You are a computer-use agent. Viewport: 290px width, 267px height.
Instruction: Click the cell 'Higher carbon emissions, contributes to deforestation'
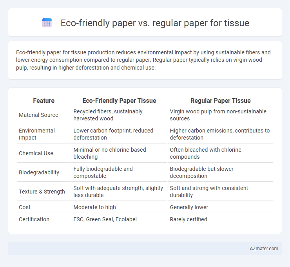(221, 134)
